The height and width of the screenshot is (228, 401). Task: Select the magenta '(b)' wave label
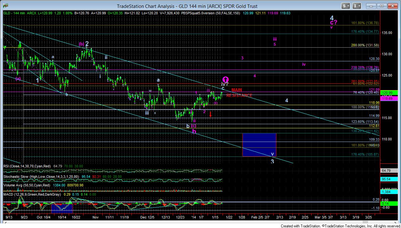[81, 44]
